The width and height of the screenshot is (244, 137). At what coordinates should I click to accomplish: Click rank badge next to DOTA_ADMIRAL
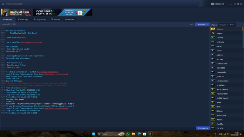(x=213, y=89)
